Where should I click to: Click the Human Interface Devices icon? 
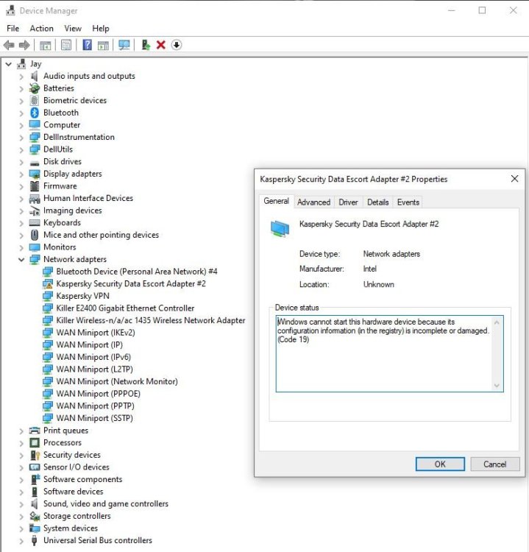click(35, 198)
